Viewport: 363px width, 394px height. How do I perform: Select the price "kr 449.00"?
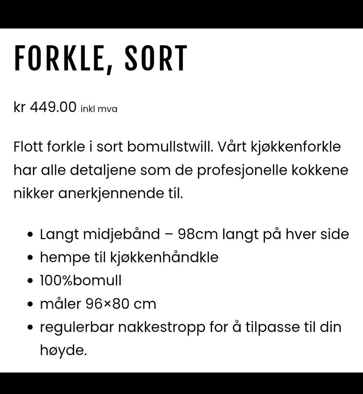coord(45,107)
